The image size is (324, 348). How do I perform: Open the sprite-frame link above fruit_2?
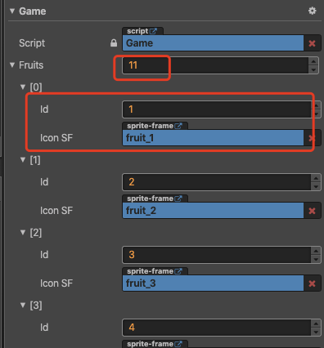(x=178, y=199)
